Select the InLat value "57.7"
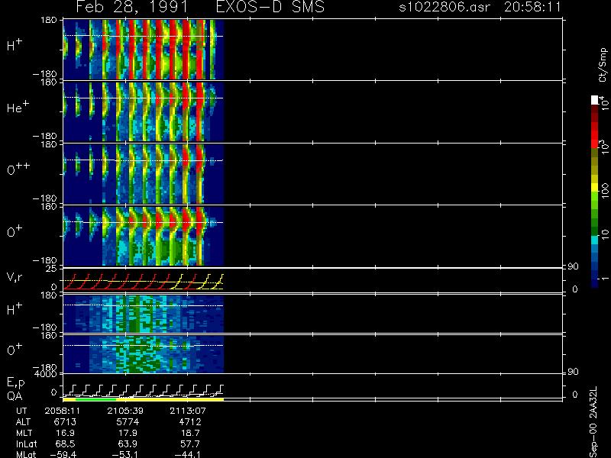The width and height of the screenshot is (611, 458). click(x=190, y=443)
